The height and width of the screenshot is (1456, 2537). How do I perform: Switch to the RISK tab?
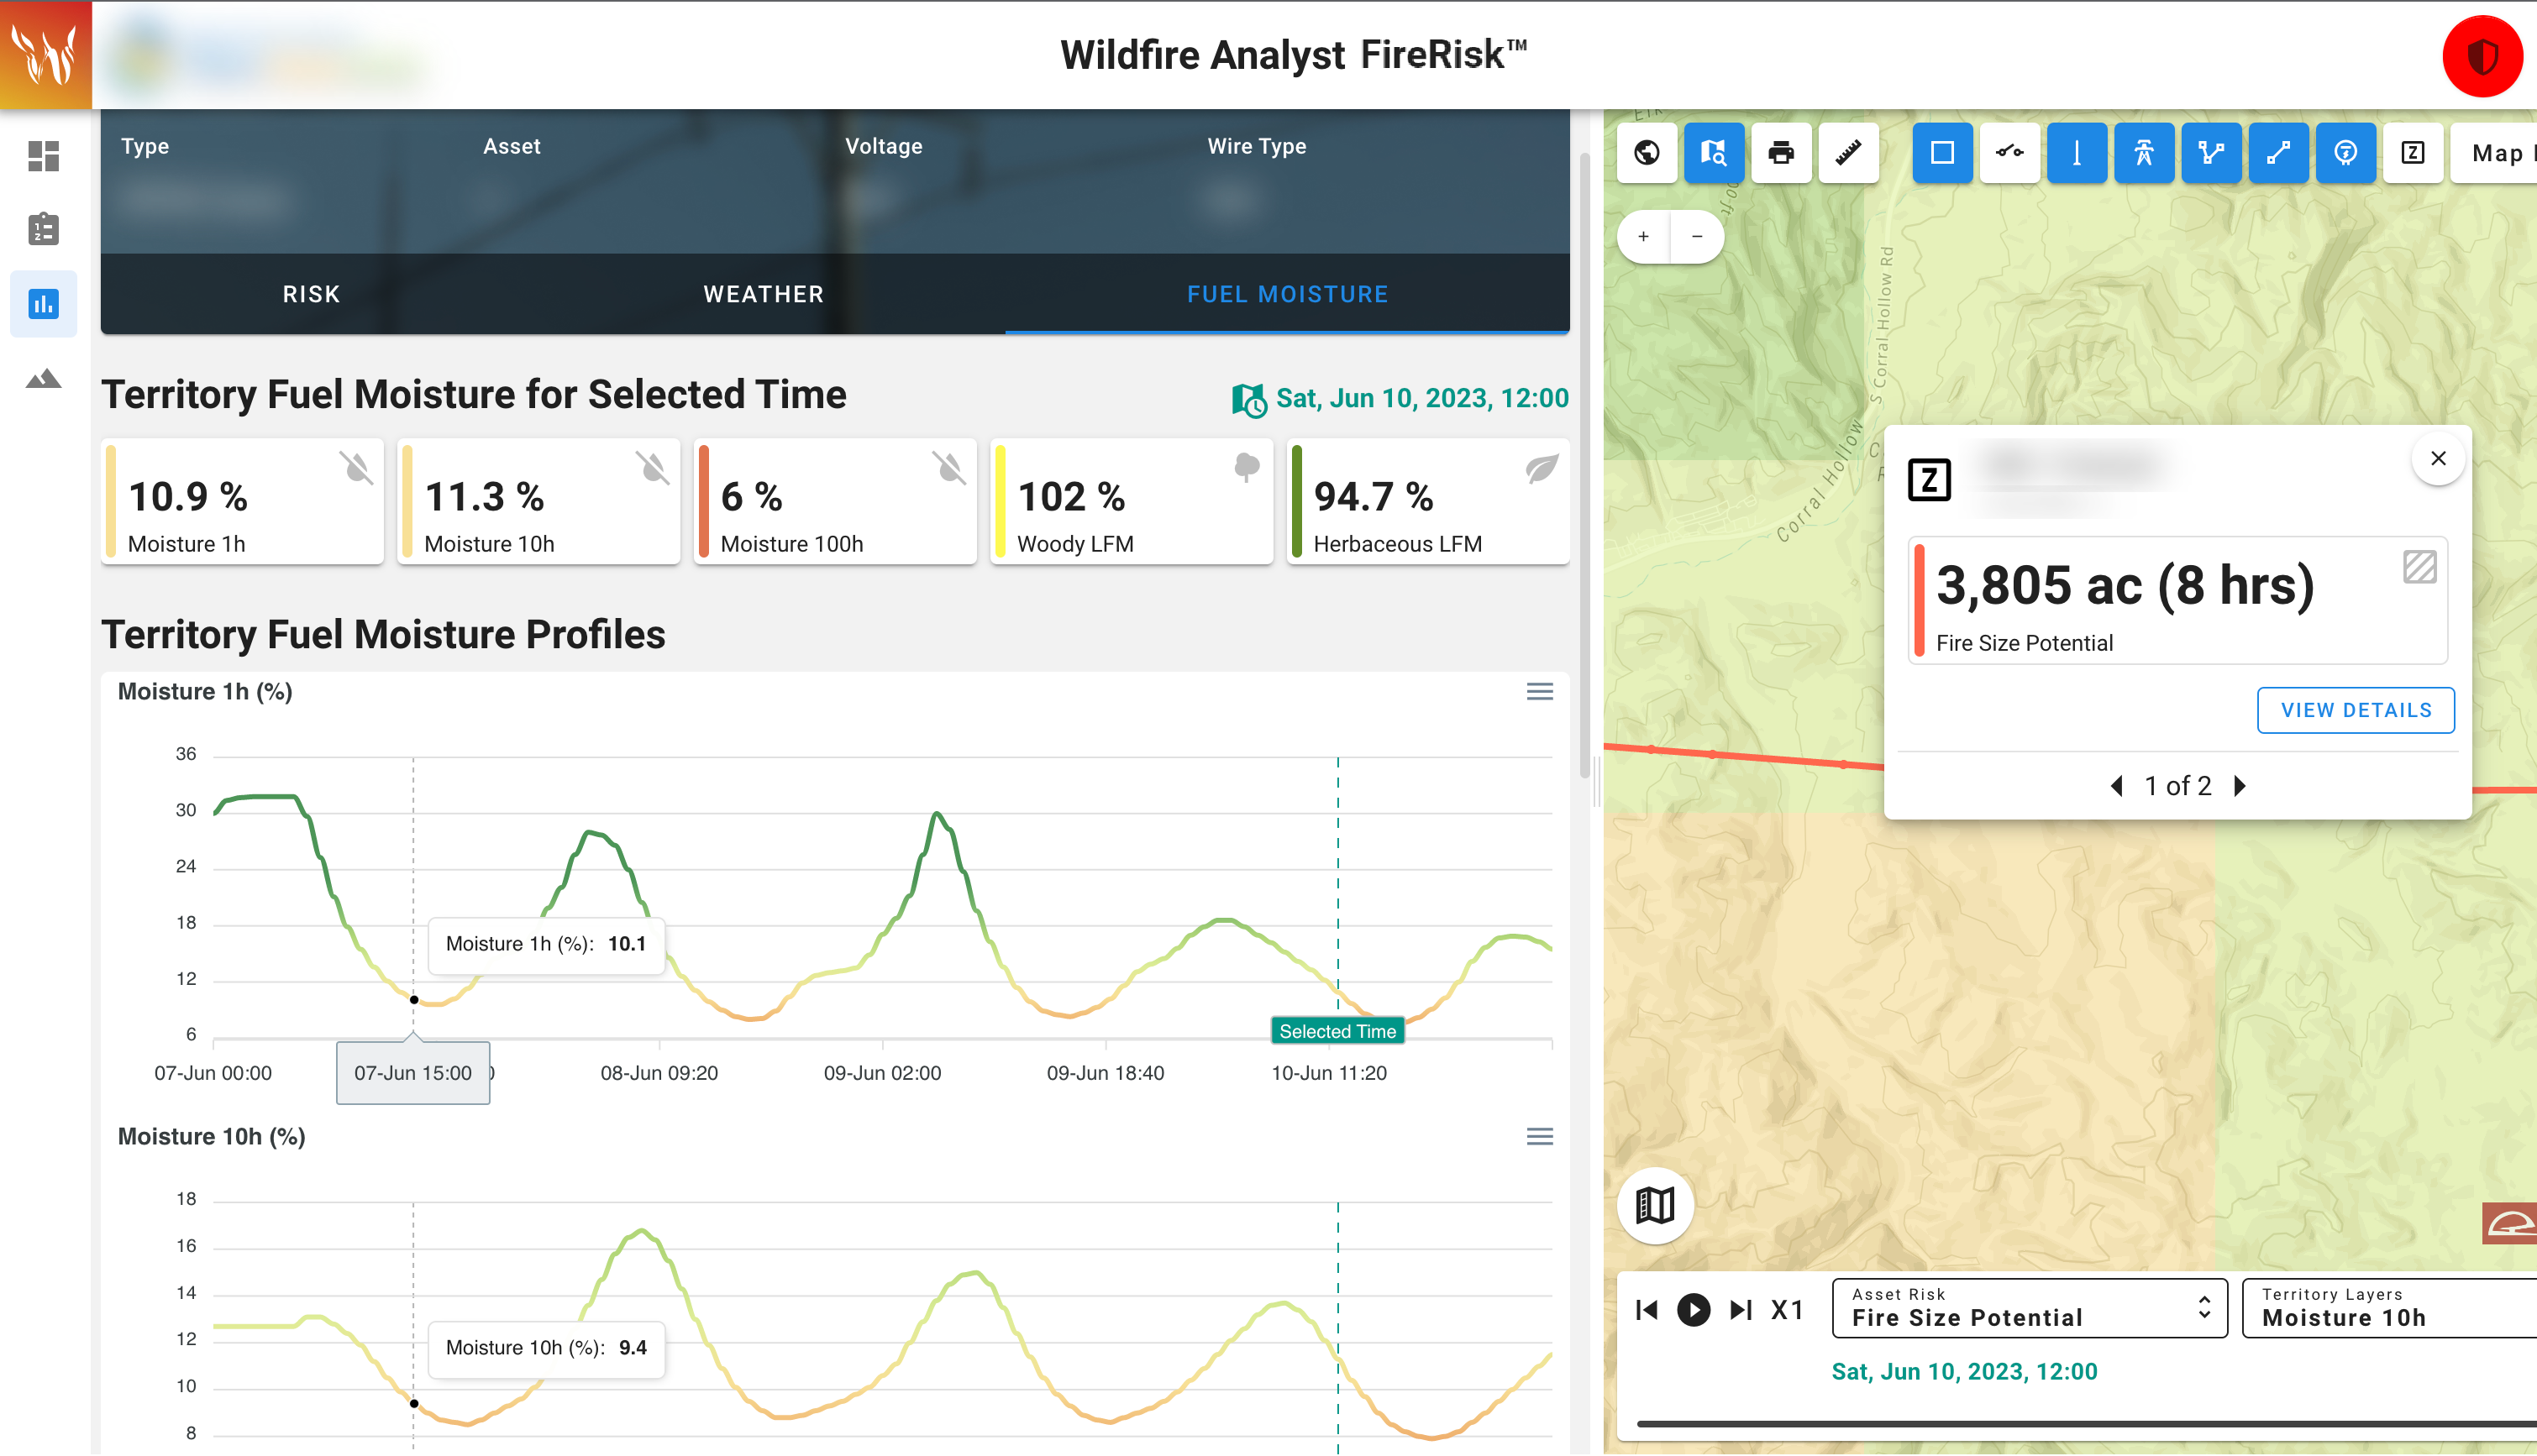(x=311, y=294)
